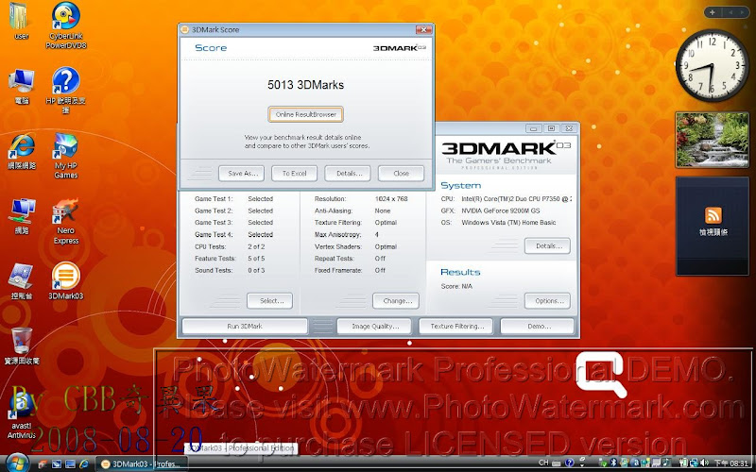Image resolution: width=756 pixels, height=472 pixels.
Task: Click 'Sound Tests:' row label
Action: click(214, 270)
